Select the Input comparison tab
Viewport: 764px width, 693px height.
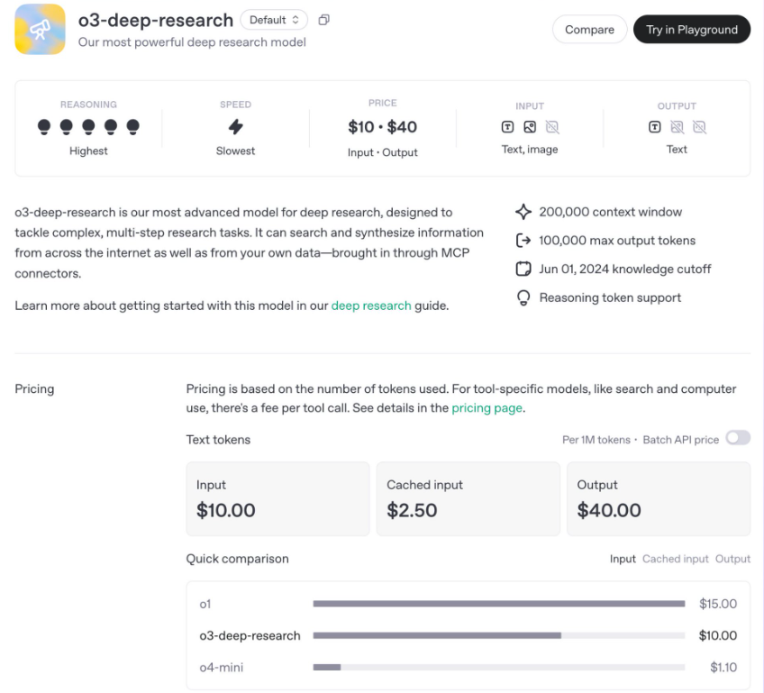623,559
